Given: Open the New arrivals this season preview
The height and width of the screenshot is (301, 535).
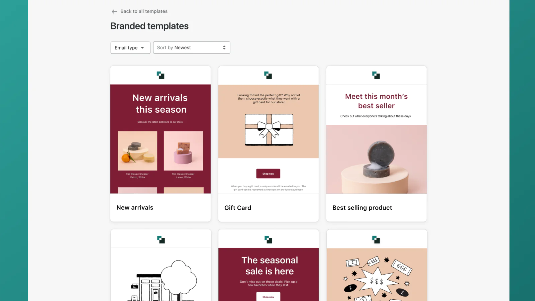Looking at the screenshot, I should (x=160, y=139).
